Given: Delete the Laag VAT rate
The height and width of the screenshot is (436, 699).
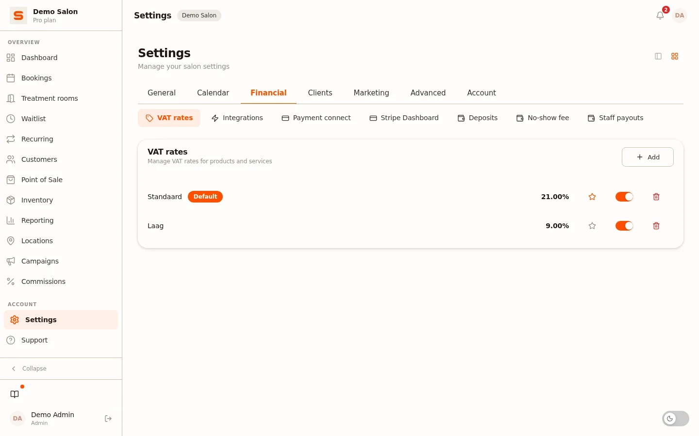Looking at the screenshot, I should [656, 226].
